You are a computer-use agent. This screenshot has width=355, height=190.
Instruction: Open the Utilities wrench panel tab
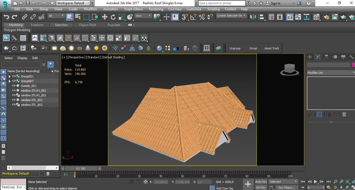pos(351,57)
